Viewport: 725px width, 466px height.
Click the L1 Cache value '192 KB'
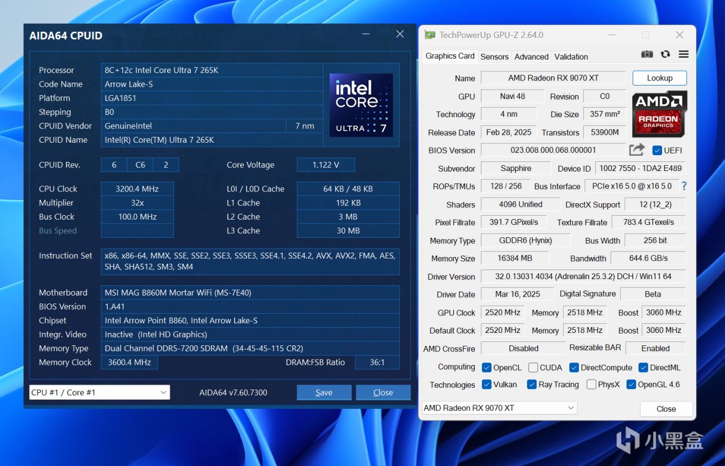[348, 203]
